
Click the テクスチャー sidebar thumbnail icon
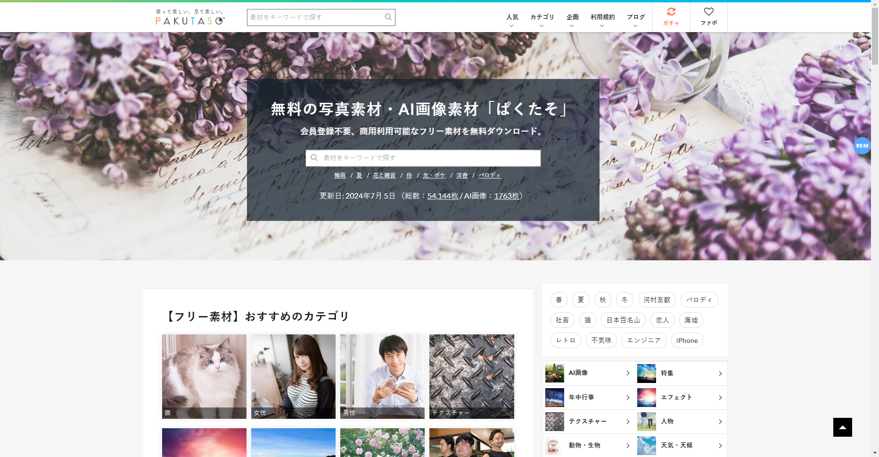(555, 421)
